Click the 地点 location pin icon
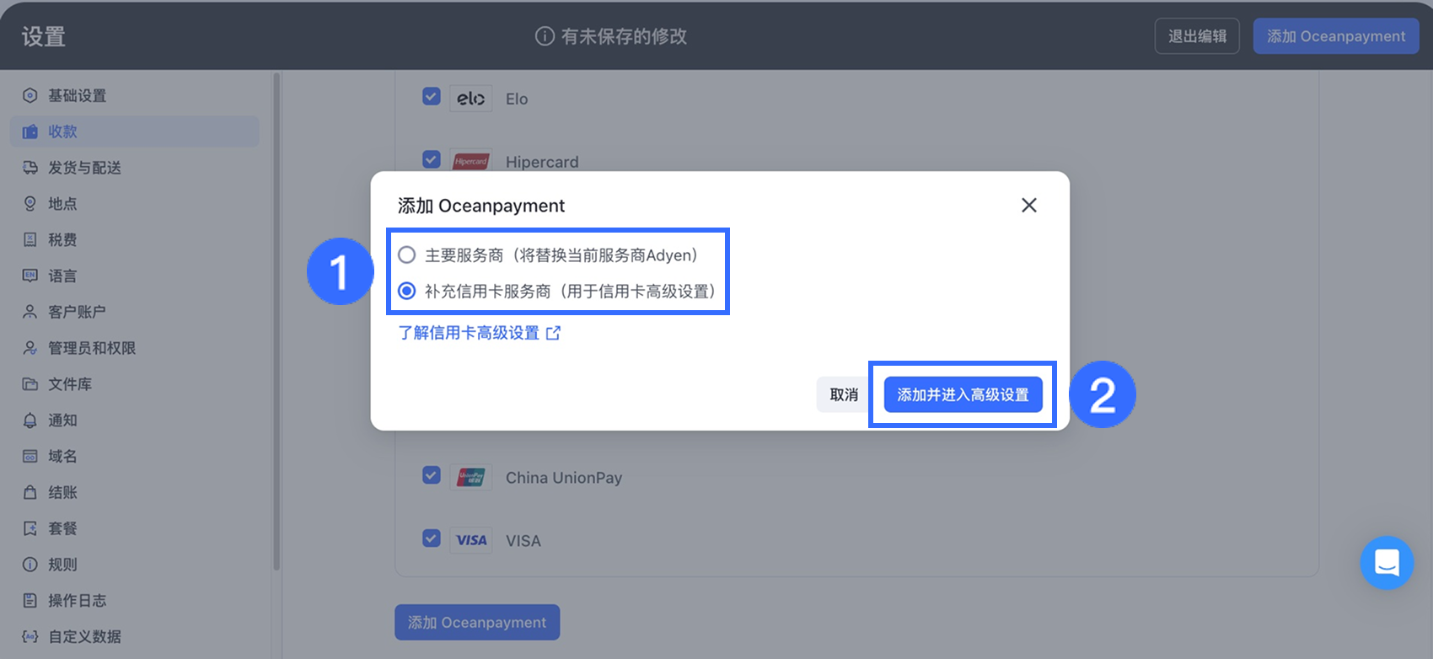 [30, 204]
